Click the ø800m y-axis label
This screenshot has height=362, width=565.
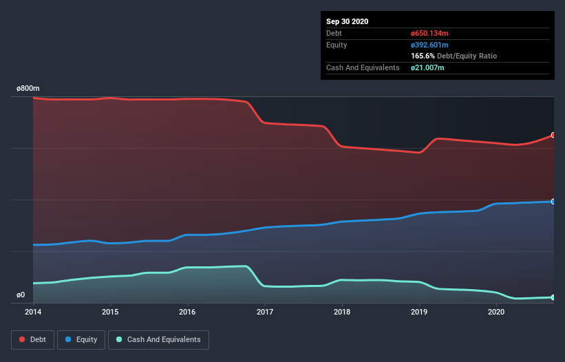click(28, 89)
